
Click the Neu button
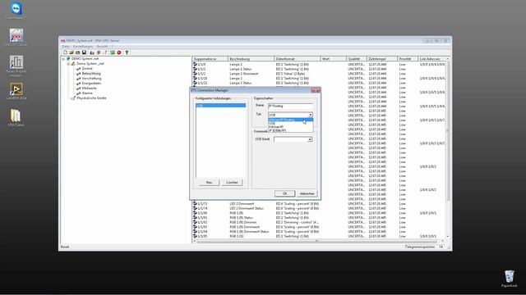point(209,182)
